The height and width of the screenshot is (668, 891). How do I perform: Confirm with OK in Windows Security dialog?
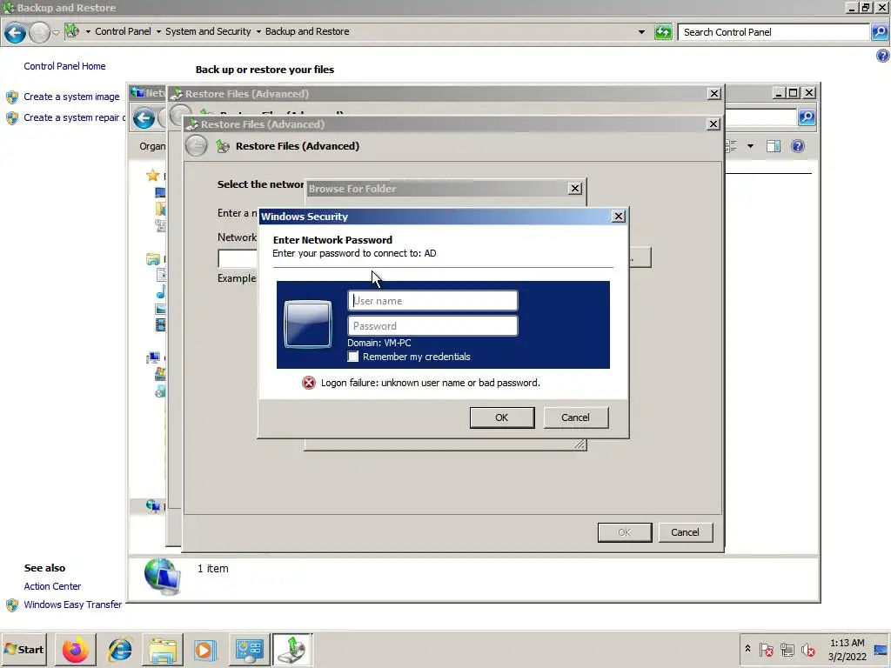pos(502,417)
